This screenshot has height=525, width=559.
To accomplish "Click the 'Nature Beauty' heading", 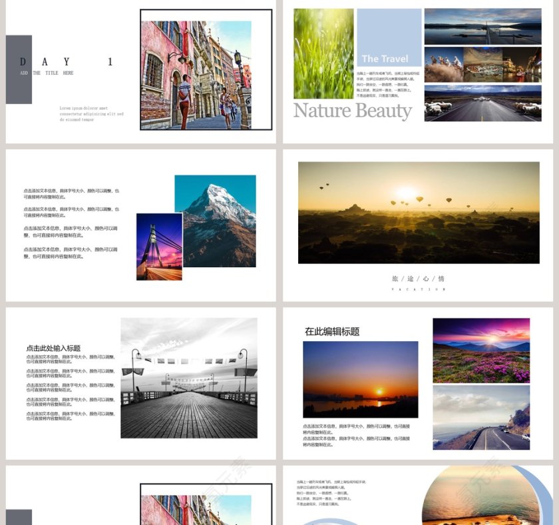I will coord(353,111).
